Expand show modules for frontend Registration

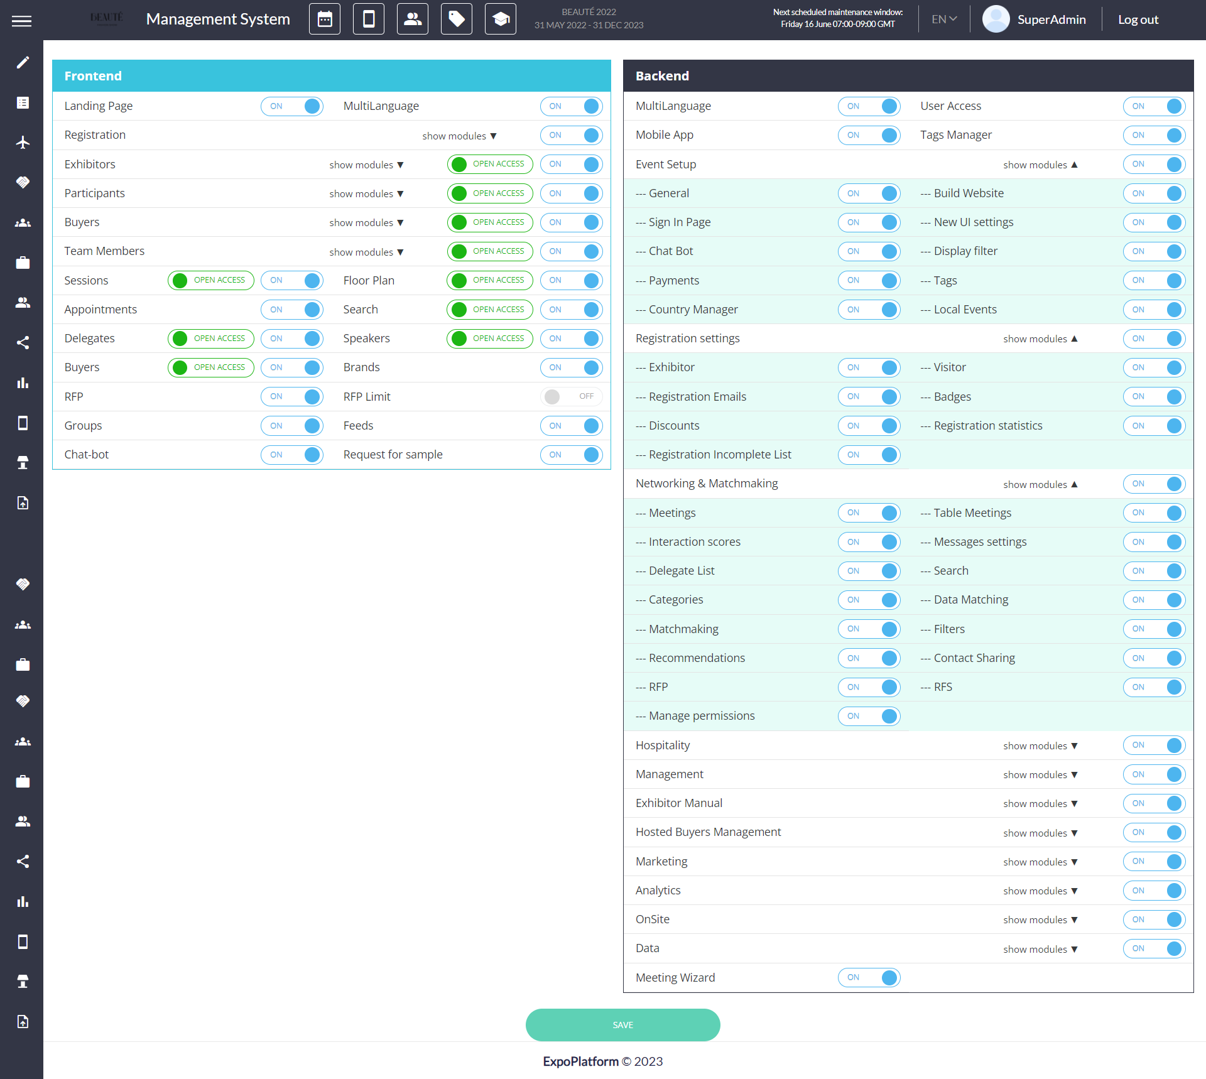click(459, 136)
